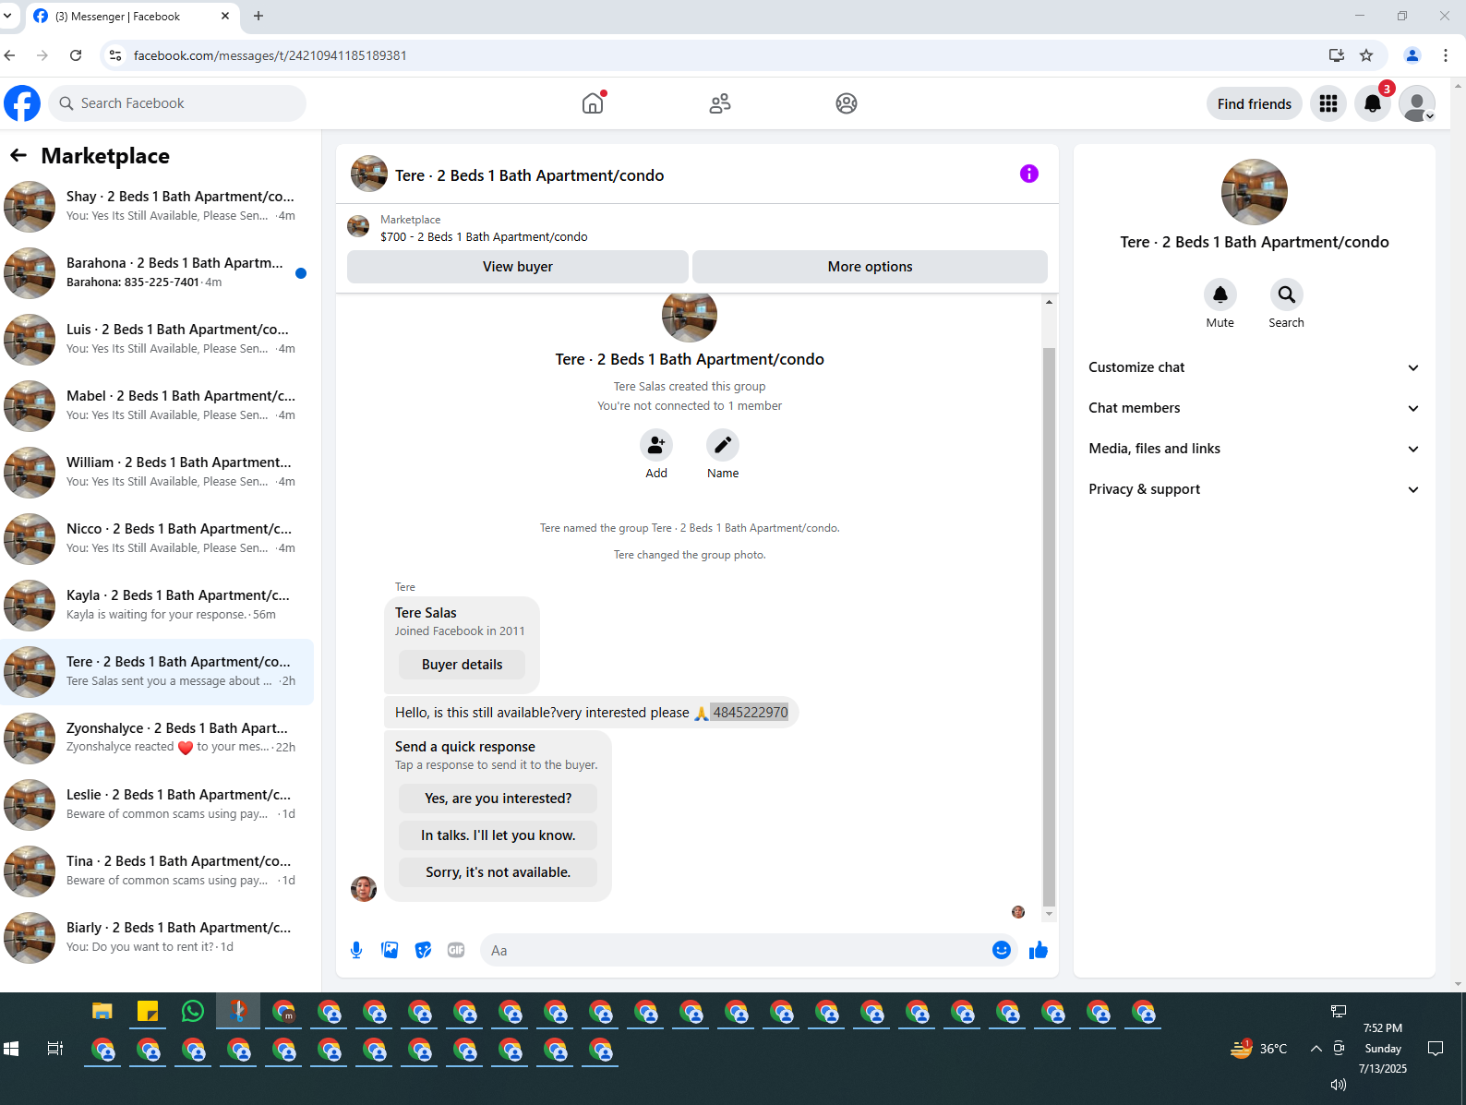Open William conversation in list

click(157, 473)
